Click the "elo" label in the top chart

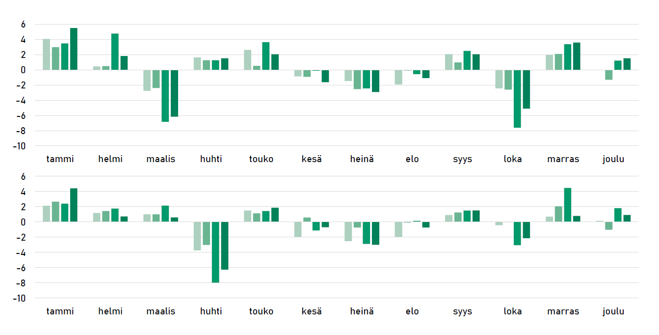click(412, 159)
